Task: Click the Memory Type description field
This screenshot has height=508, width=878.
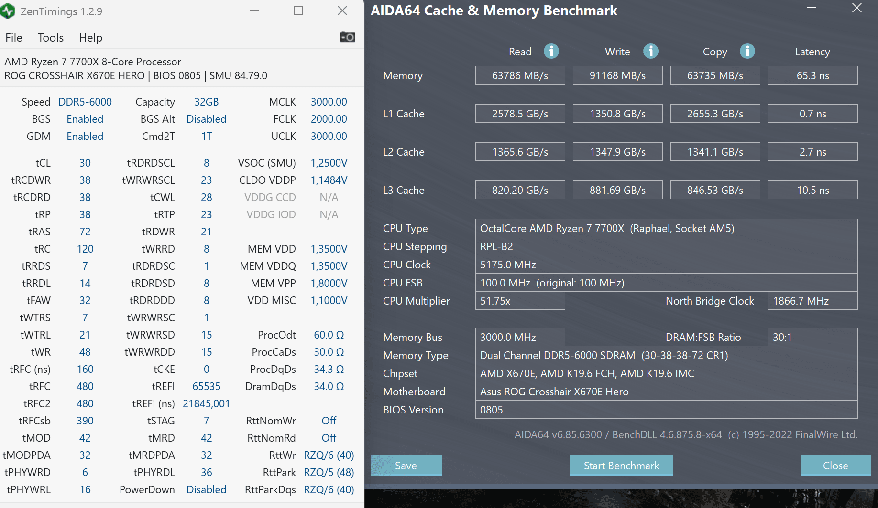Action: tap(666, 355)
